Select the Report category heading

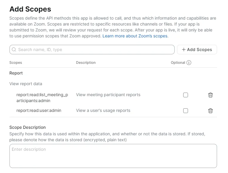pyautogui.click(x=16, y=73)
